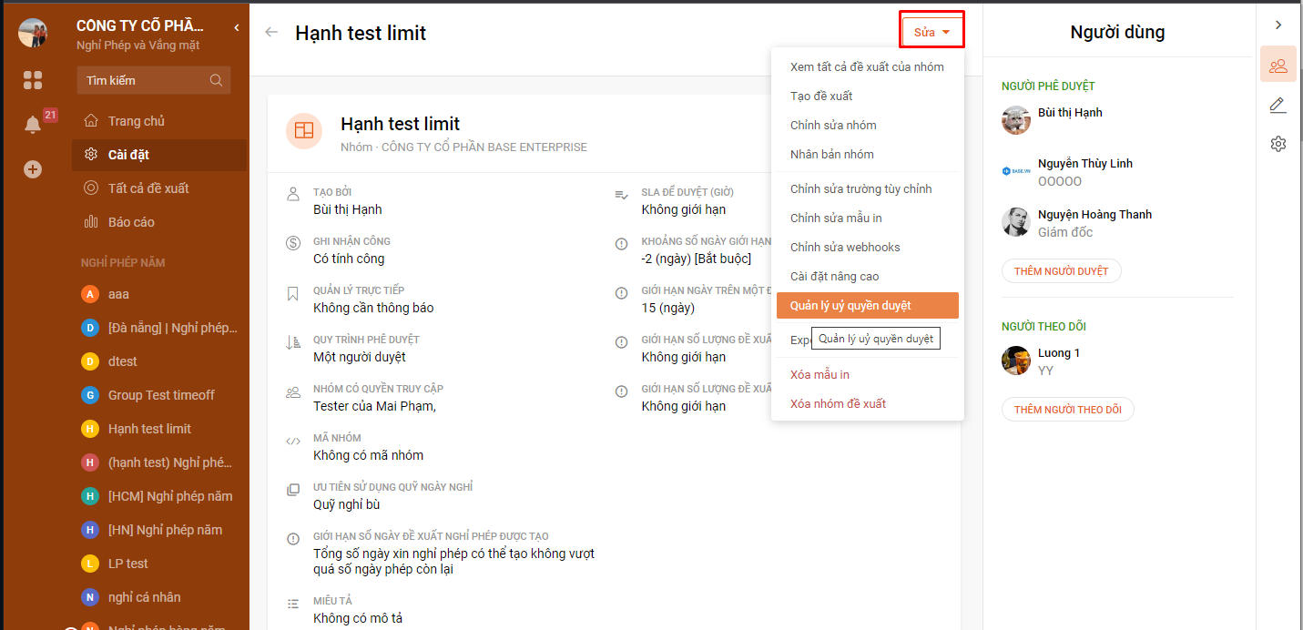Click the dollar icon beside Ghi nhận công
This screenshot has height=630, width=1303.
pos(293,243)
